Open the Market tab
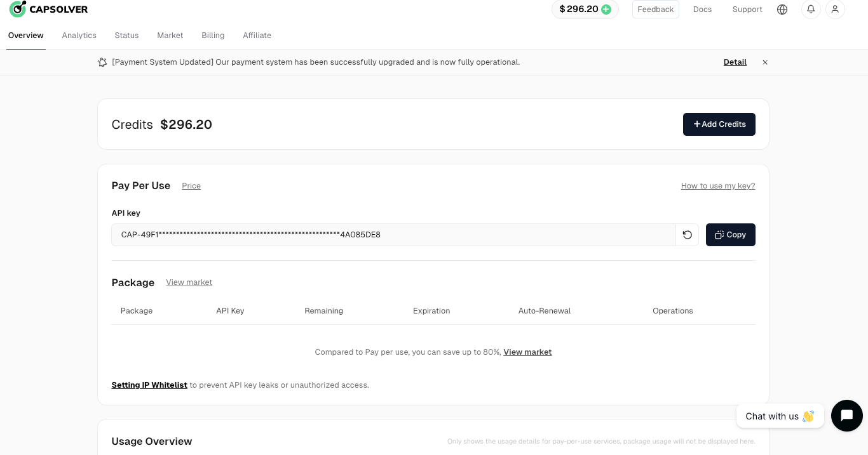 coord(170,36)
